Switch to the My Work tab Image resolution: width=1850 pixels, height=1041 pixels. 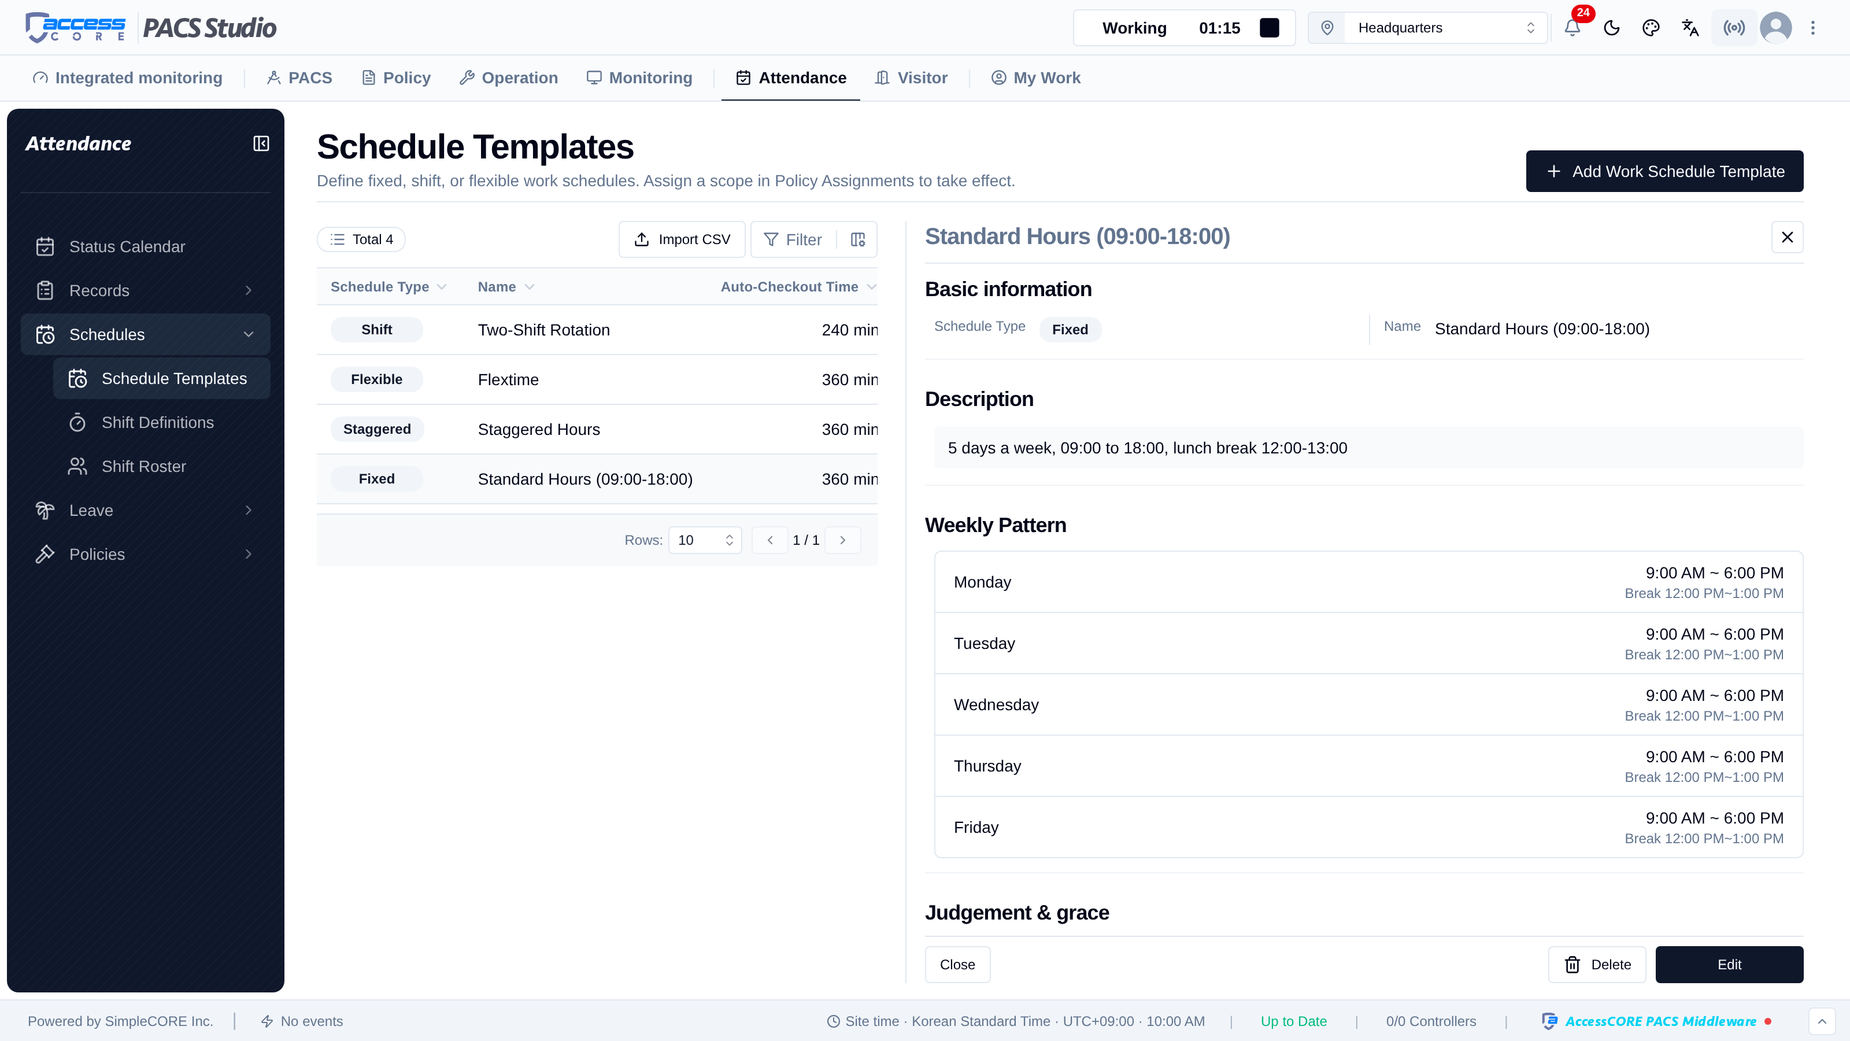[x=1035, y=77]
